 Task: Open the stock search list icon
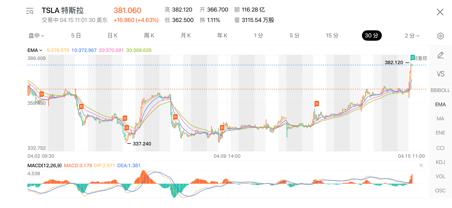(30, 12)
